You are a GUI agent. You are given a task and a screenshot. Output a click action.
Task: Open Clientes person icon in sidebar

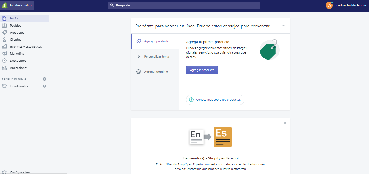4,40
